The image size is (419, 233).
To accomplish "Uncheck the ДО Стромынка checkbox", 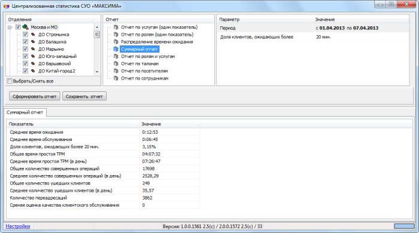I will coord(25,35).
